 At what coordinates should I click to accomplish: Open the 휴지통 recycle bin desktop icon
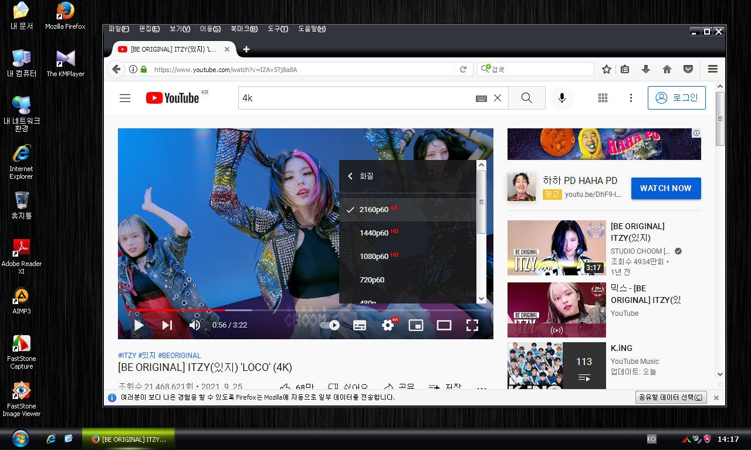coord(22,205)
